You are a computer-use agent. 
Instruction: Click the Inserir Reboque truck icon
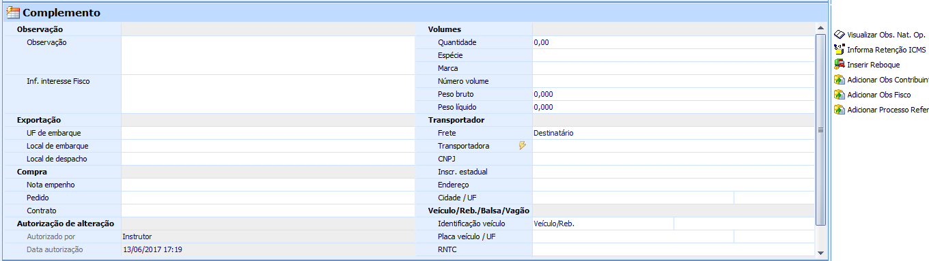[840, 65]
